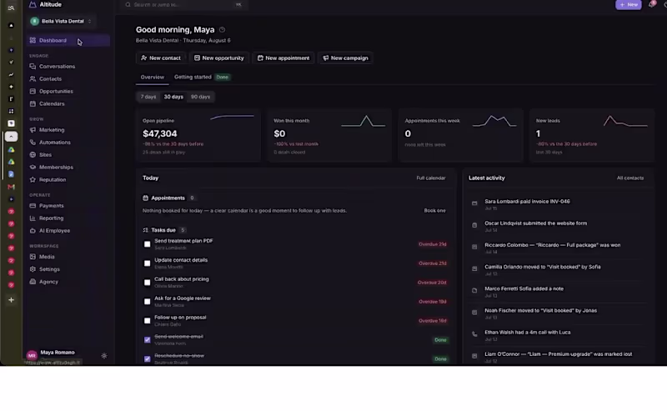This screenshot has width=667, height=411.
Task: Click the purple New button
Action: click(629, 5)
